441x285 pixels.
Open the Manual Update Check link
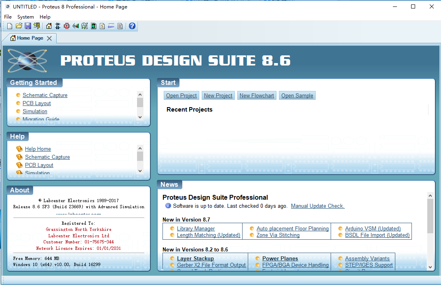[318, 206]
